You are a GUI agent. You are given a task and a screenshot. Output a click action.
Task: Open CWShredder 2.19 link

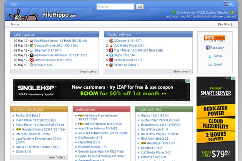90,138
